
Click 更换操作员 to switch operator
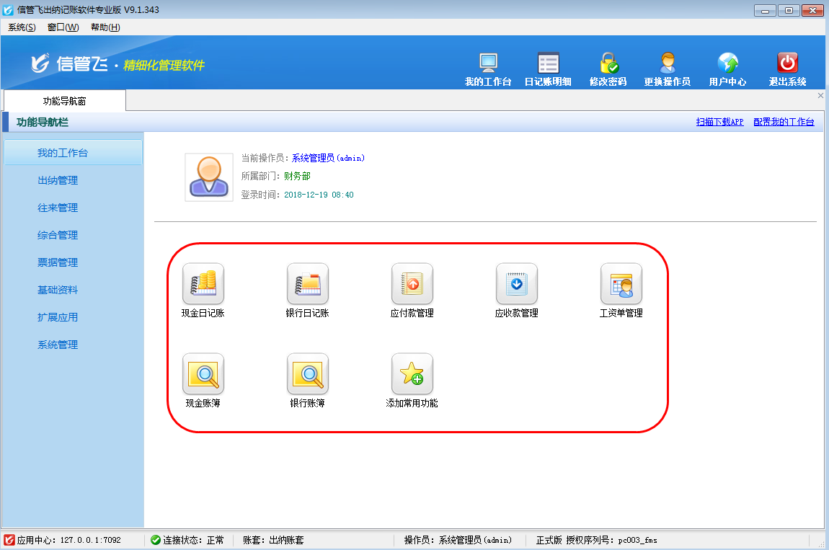(668, 67)
